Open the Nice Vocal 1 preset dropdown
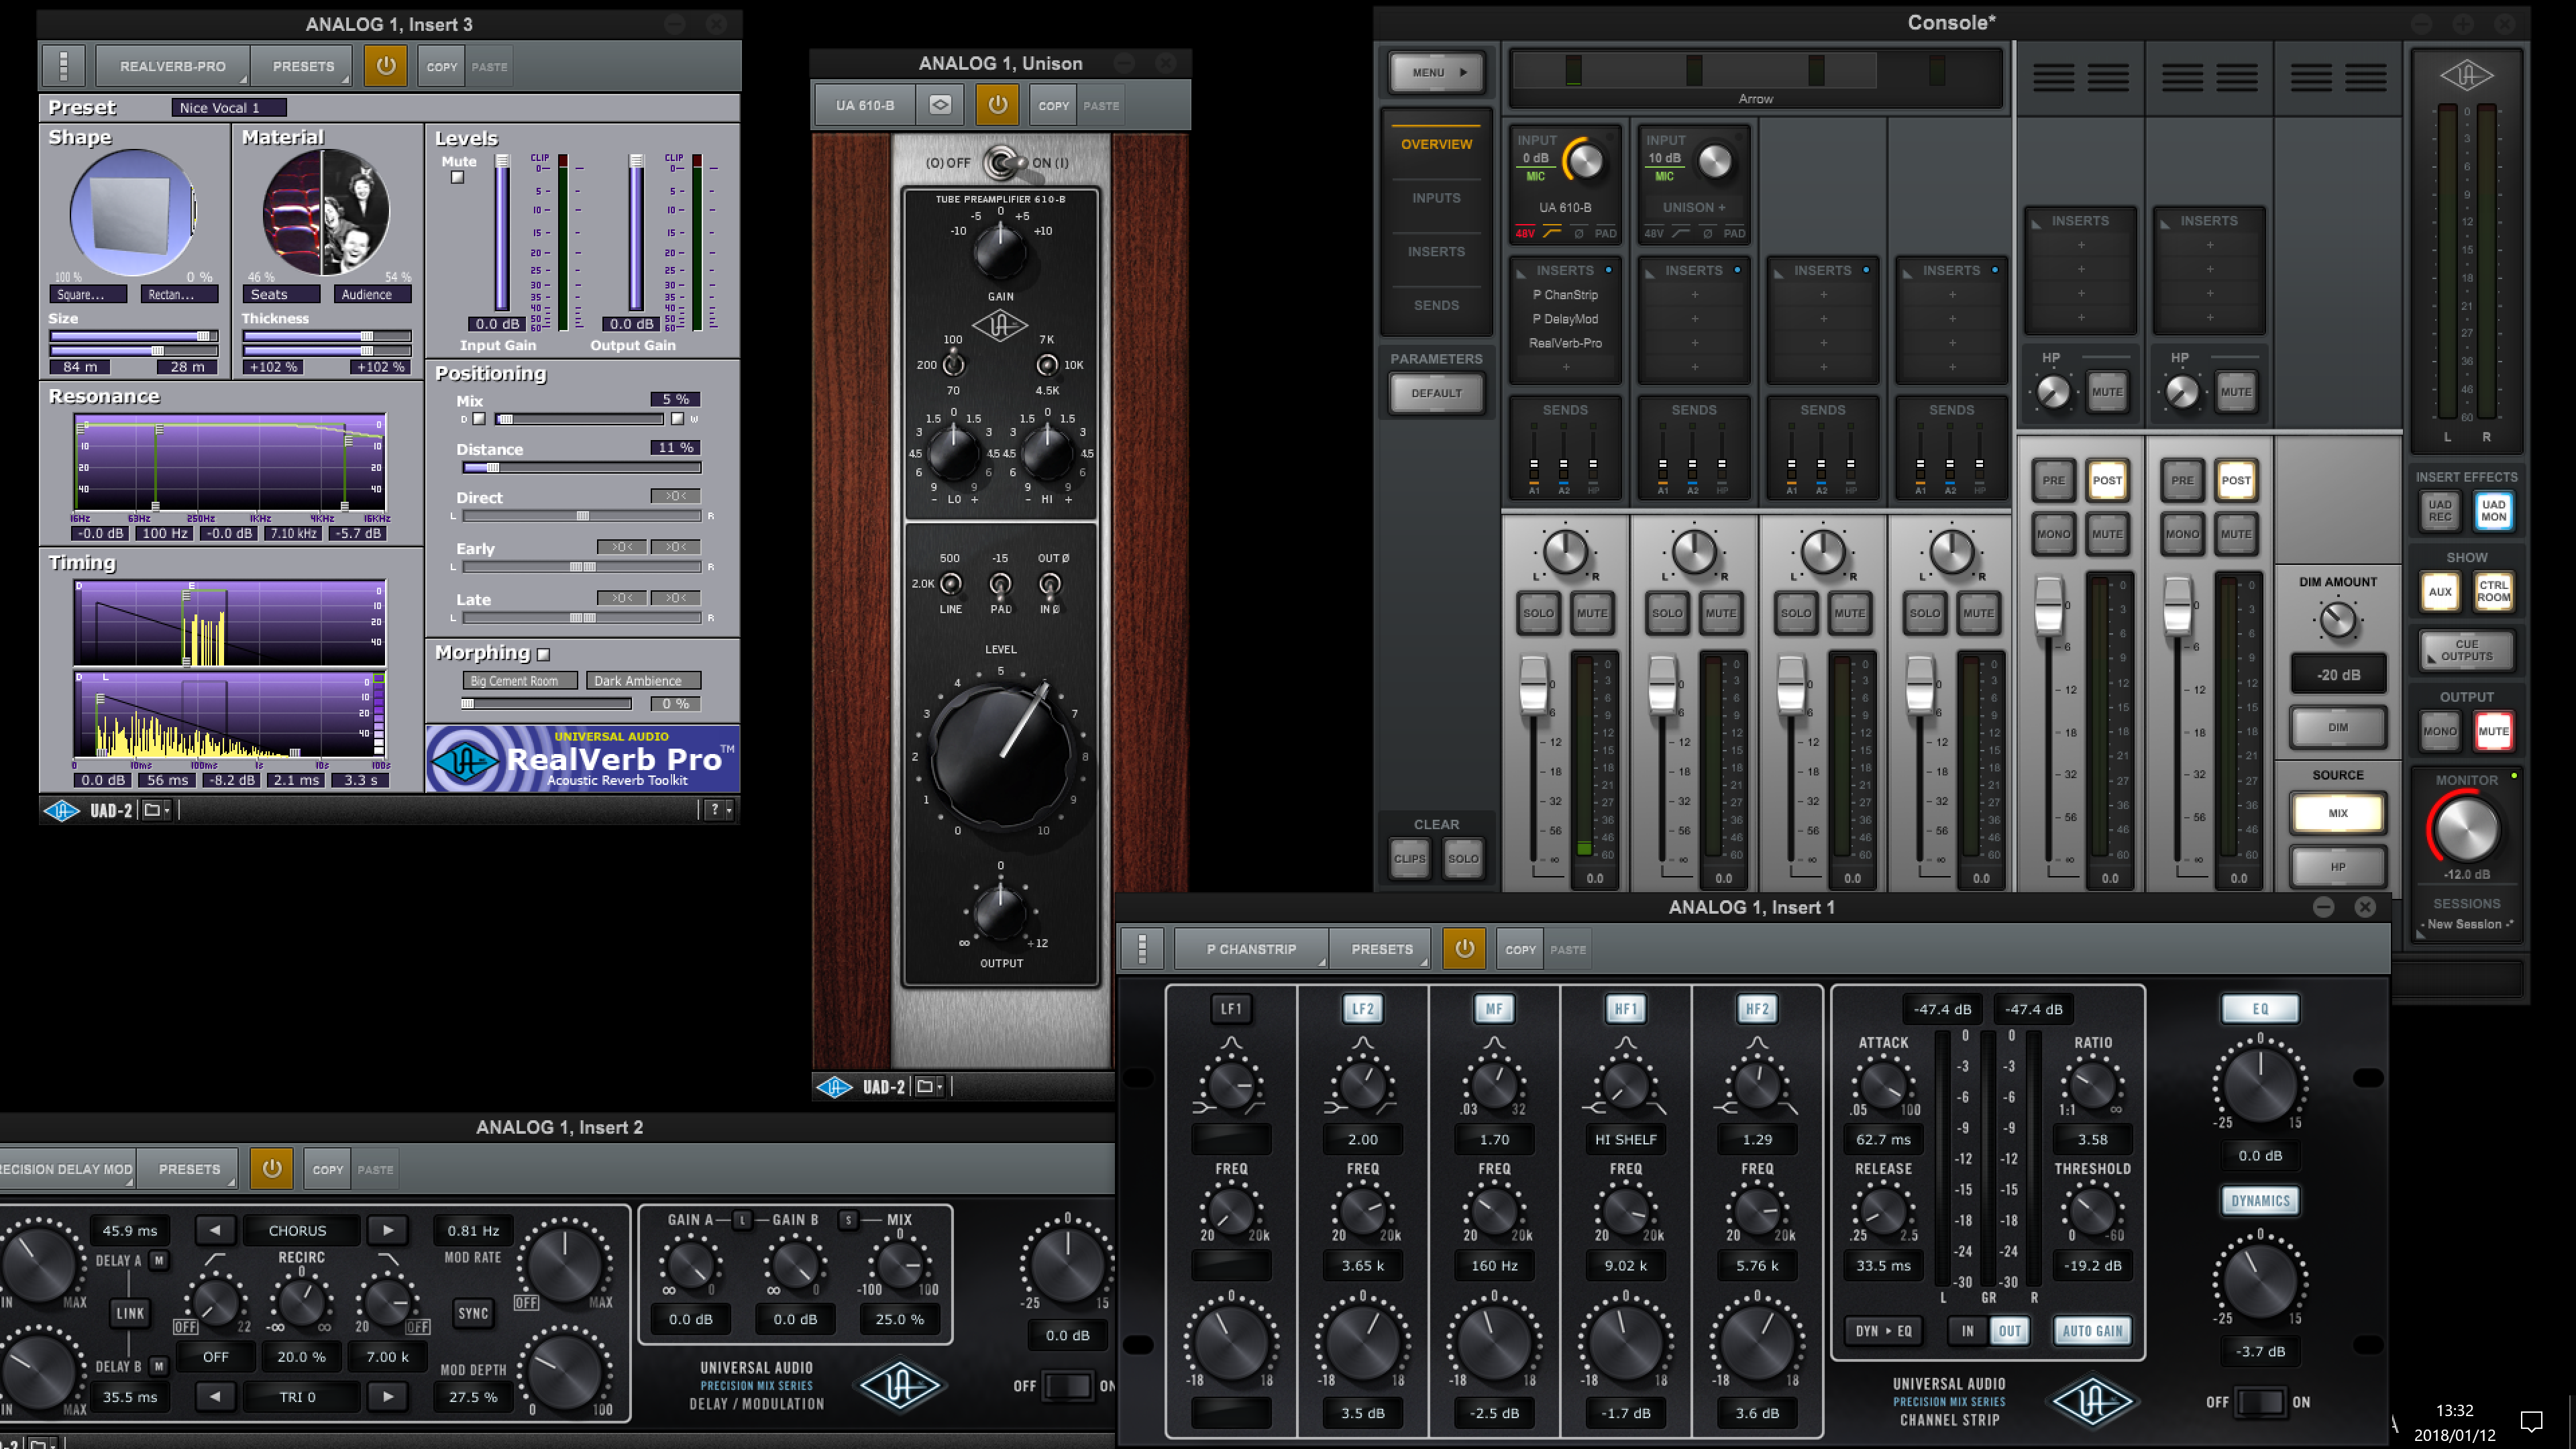The width and height of the screenshot is (2576, 1449). (229, 107)
